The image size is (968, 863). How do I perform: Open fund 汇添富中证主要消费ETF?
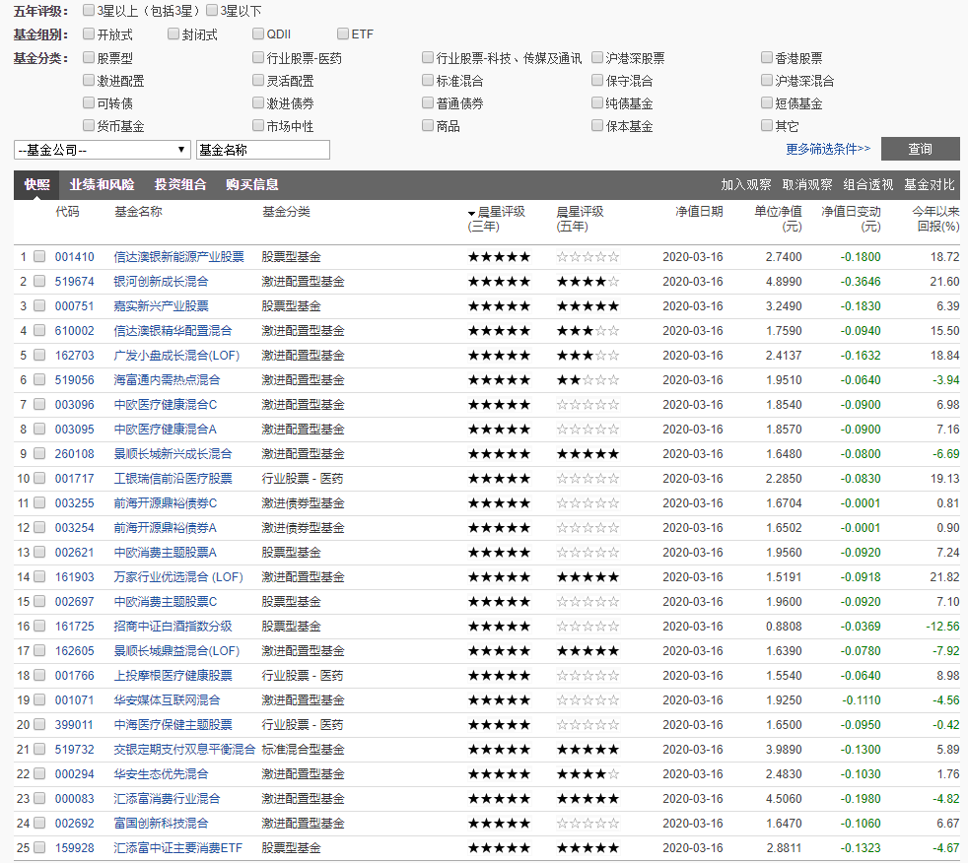coord(177,847)
